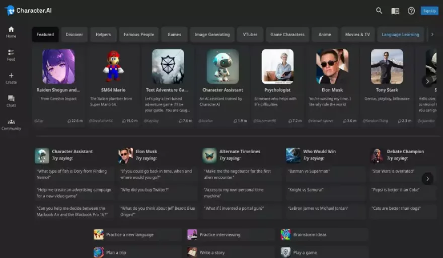Open Feed from the sidebar
This screenshot has width=443, height=258.
11,55
